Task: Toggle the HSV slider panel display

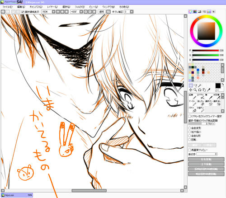Action: tap(200, 12)
